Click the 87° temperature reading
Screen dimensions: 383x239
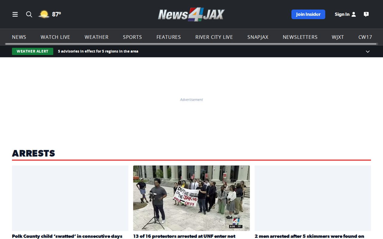57,14
